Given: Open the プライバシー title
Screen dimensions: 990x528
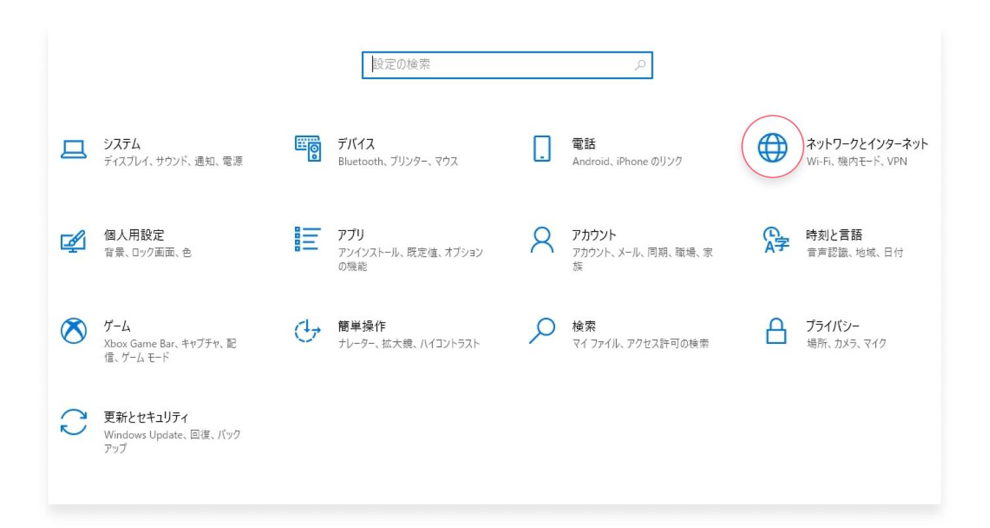Looking at the screenshot, I should coord(832,326).
